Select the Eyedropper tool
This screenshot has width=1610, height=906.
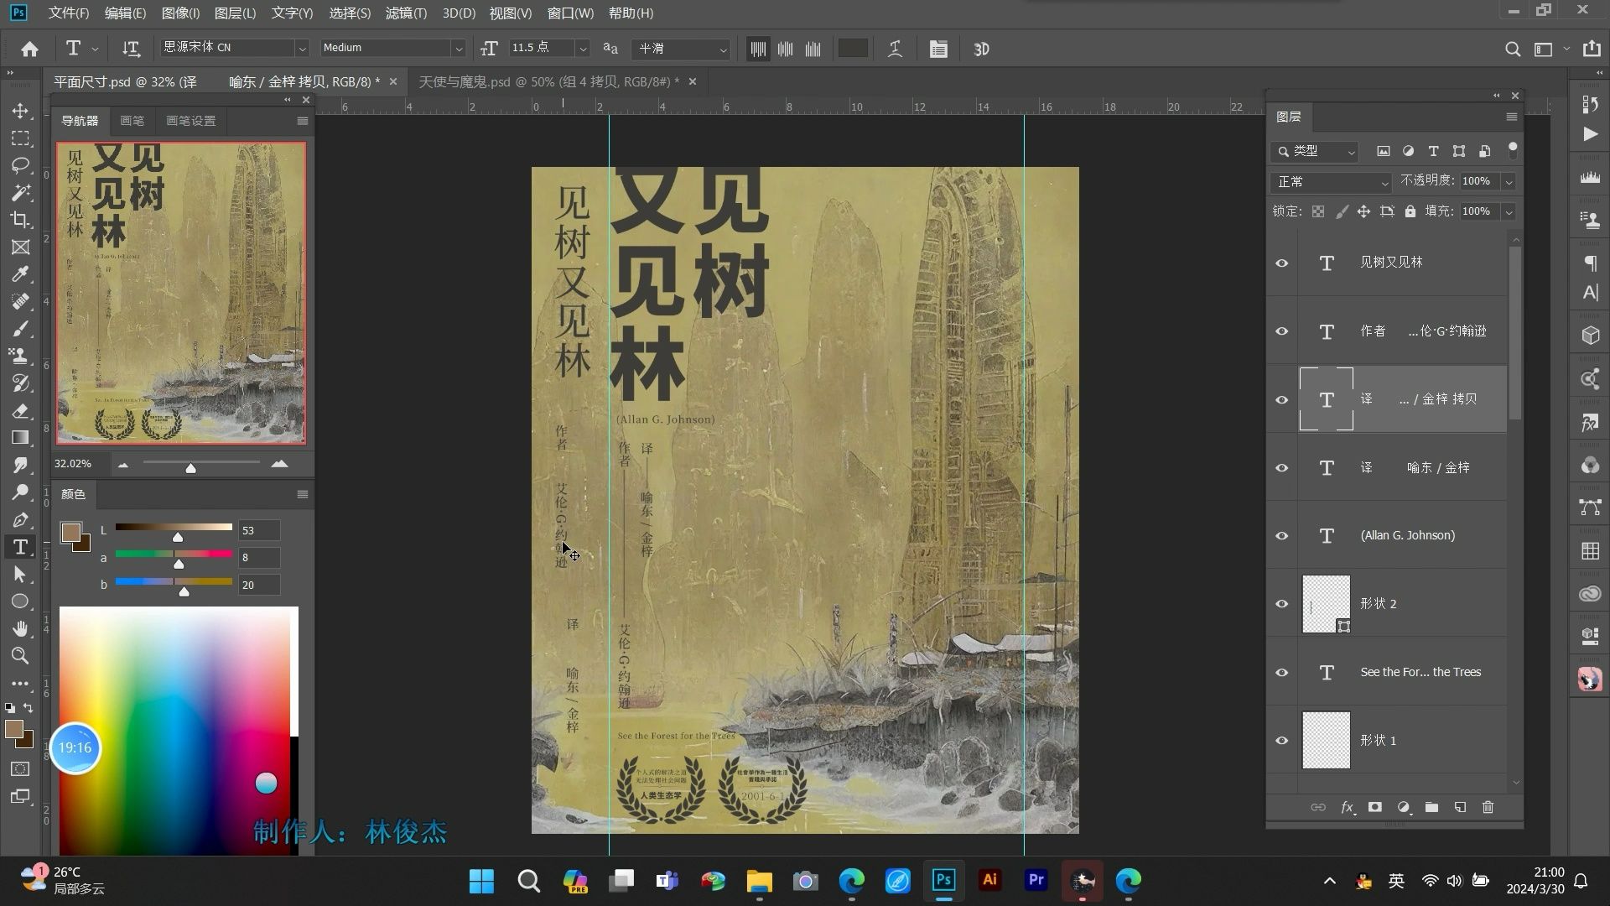pos(20,274)
